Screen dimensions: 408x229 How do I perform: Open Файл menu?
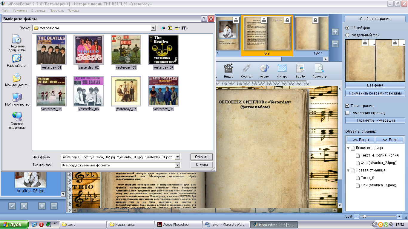point(5,10)
